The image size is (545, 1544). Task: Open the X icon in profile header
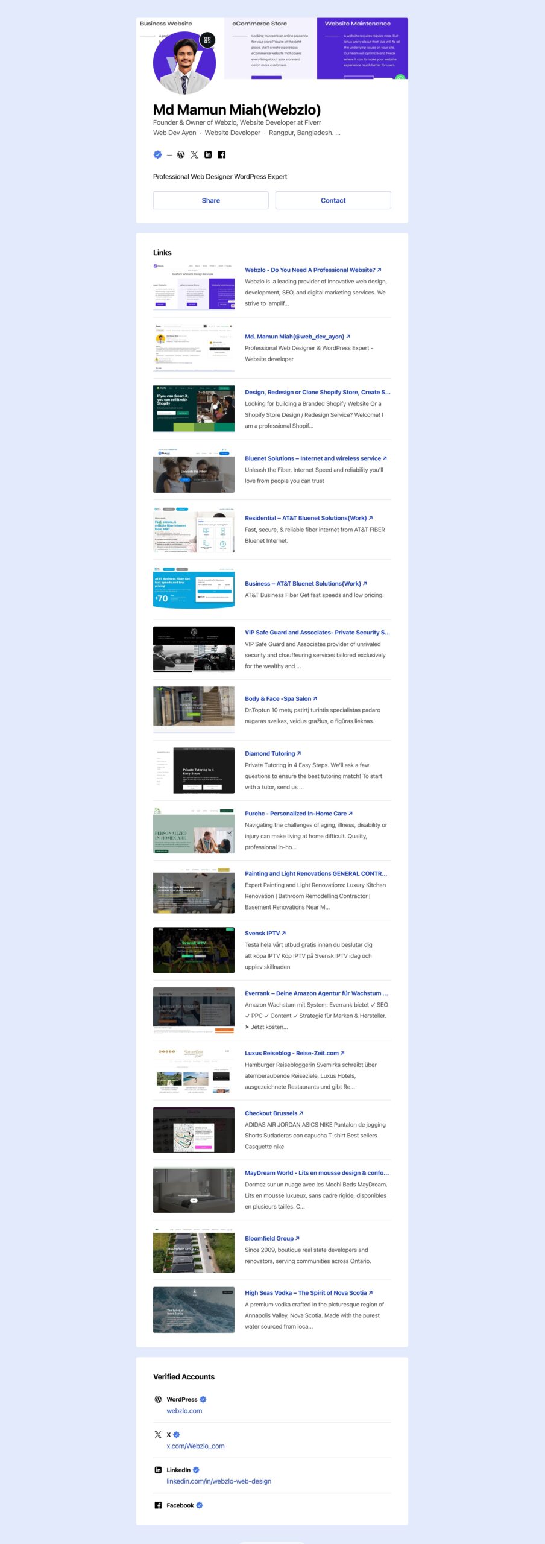(x=194, y=155)
